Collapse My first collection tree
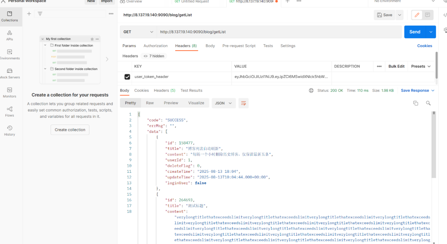447x244 pixels. point(43,39)
